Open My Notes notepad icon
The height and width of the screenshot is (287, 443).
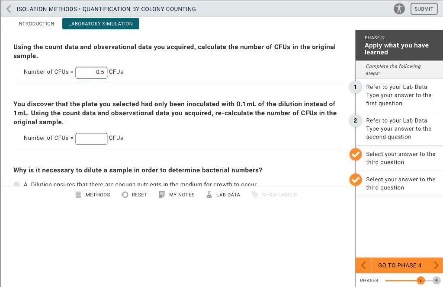[162, 195]
